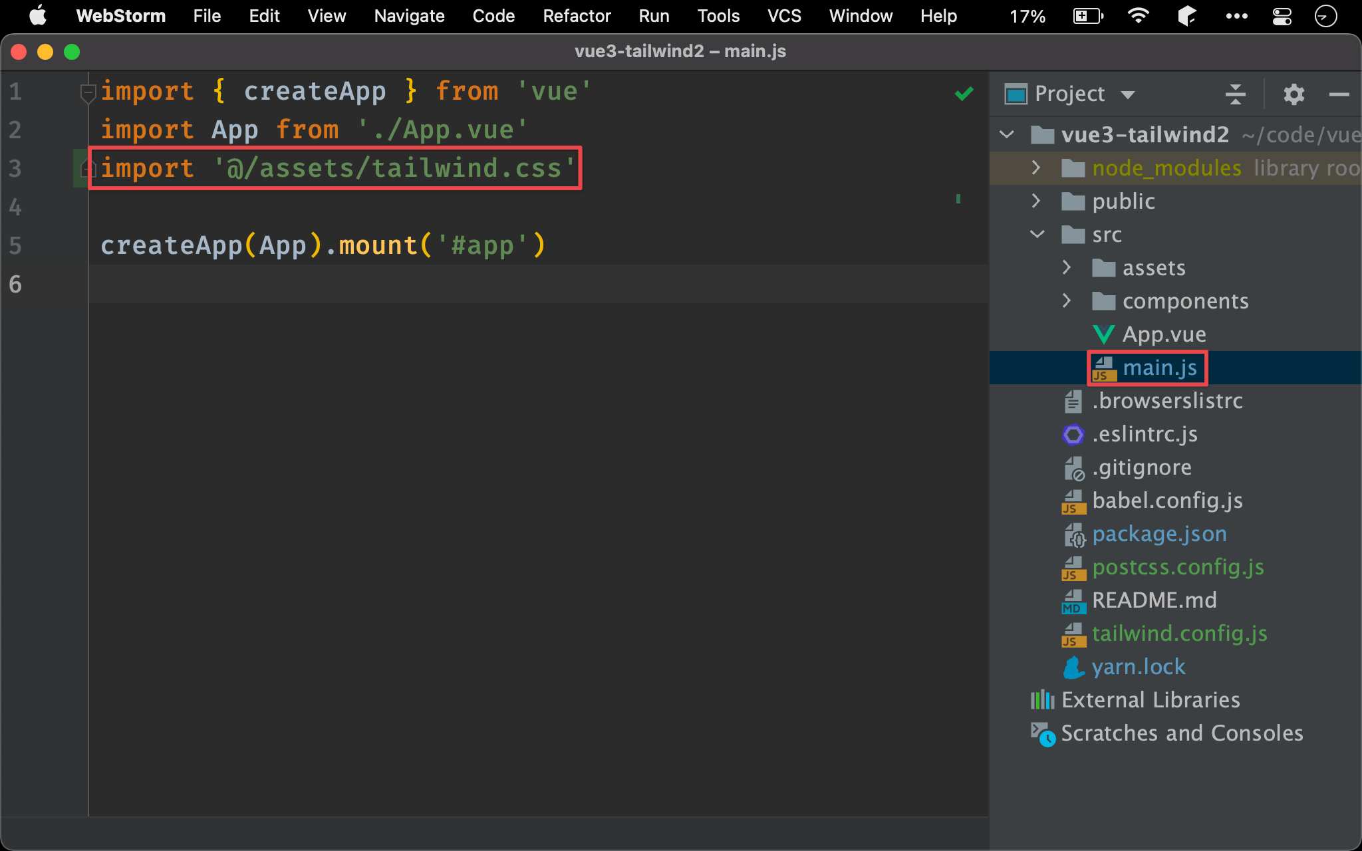Screen dimensions: 1362x851
Task: Select yarn.lock file
Action: pyautogui.click(x=1138, y=667)
